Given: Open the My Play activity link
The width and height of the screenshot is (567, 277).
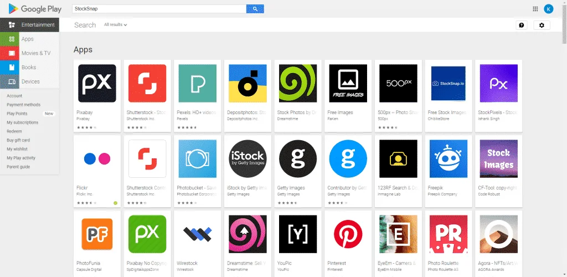Looking at the screenshot, I should click(x=21, y=158).
